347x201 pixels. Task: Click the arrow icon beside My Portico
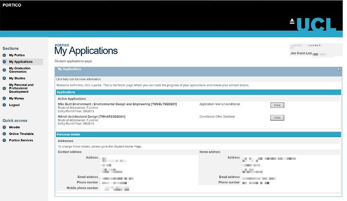[4, 55]
